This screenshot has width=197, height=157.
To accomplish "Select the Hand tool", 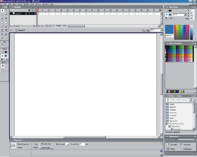I will click(x=2, y=45).
